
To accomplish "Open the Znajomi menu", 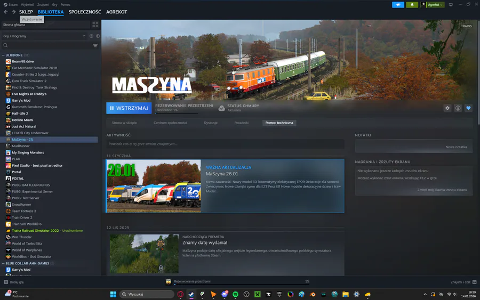I will (x=43, y=5).
